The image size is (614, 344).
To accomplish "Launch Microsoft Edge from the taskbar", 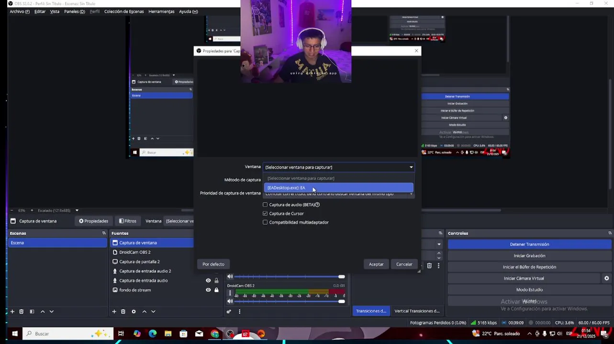I will point(153,333).
